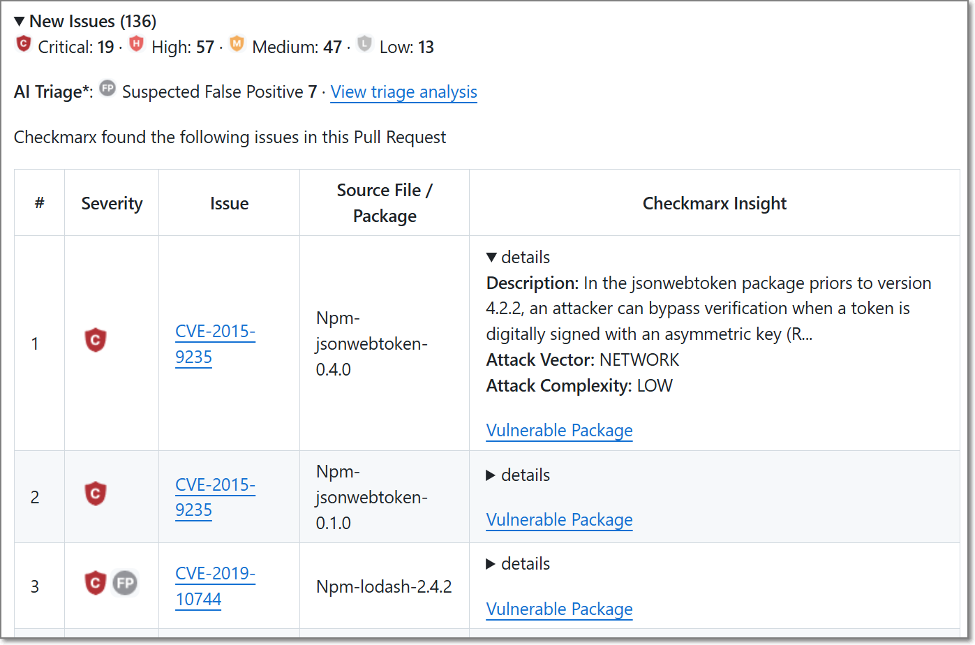Click the critical shield icon in row 1
This screenshot has height=645, width=975.
[x=96, y=340]
